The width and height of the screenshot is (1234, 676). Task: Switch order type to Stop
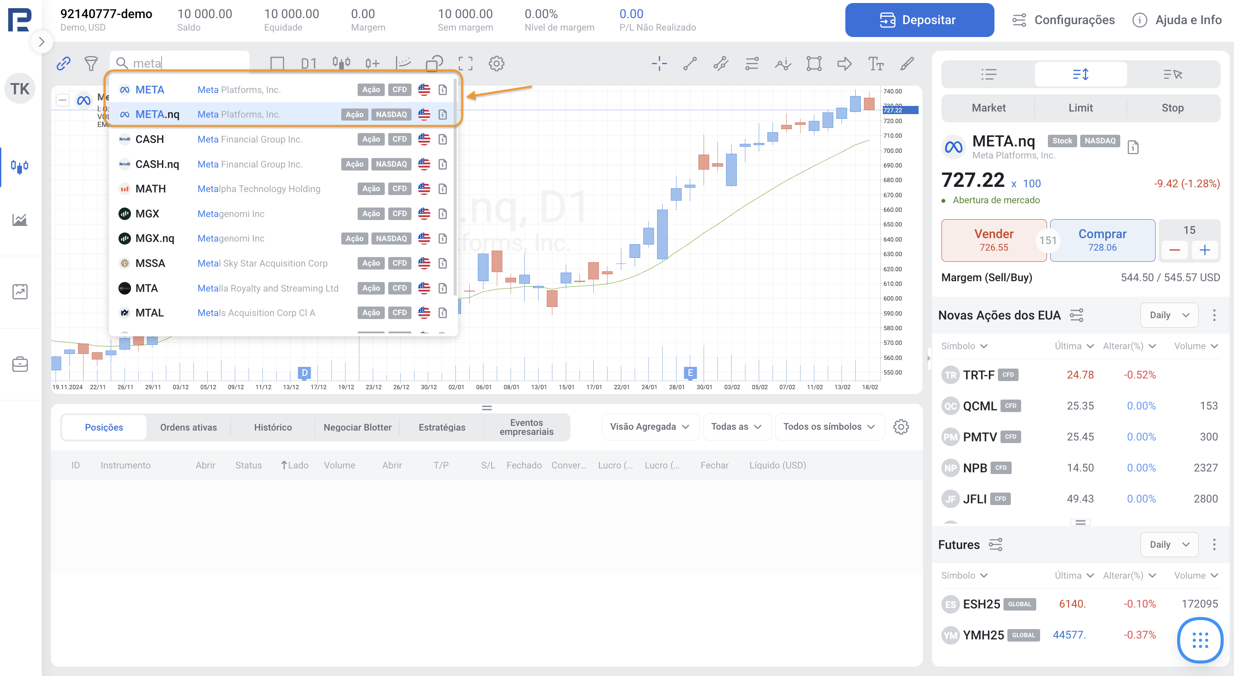pyautogui.click(x=1172, y=108)
